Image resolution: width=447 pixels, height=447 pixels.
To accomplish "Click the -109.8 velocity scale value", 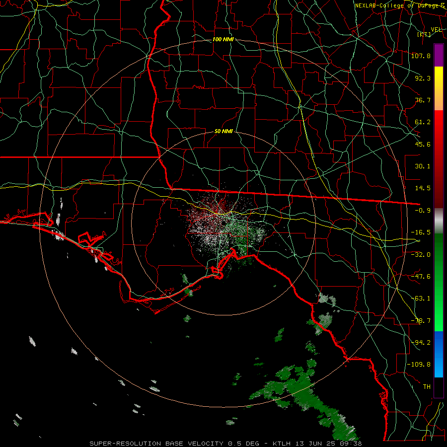I will pos(419,365).
